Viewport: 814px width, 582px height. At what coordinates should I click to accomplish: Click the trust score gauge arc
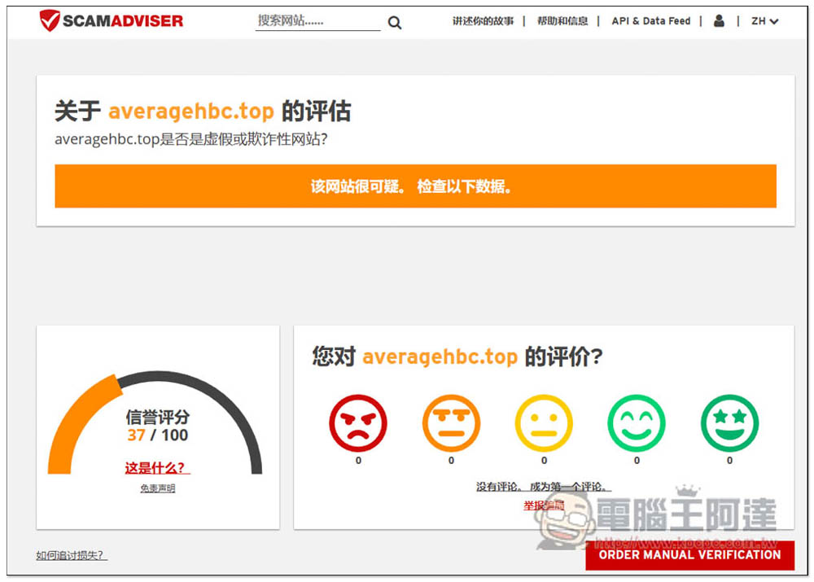155,421
